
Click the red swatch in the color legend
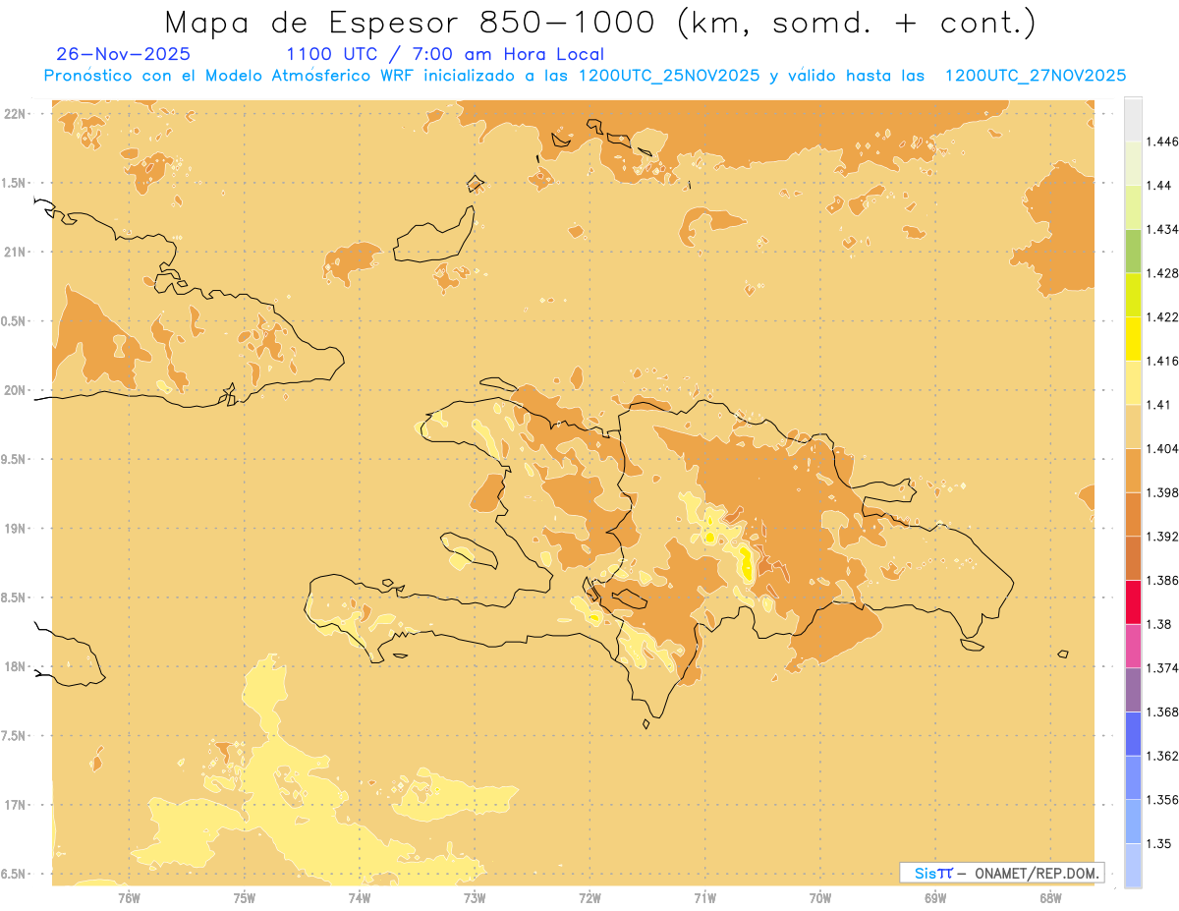(1133, 601)
